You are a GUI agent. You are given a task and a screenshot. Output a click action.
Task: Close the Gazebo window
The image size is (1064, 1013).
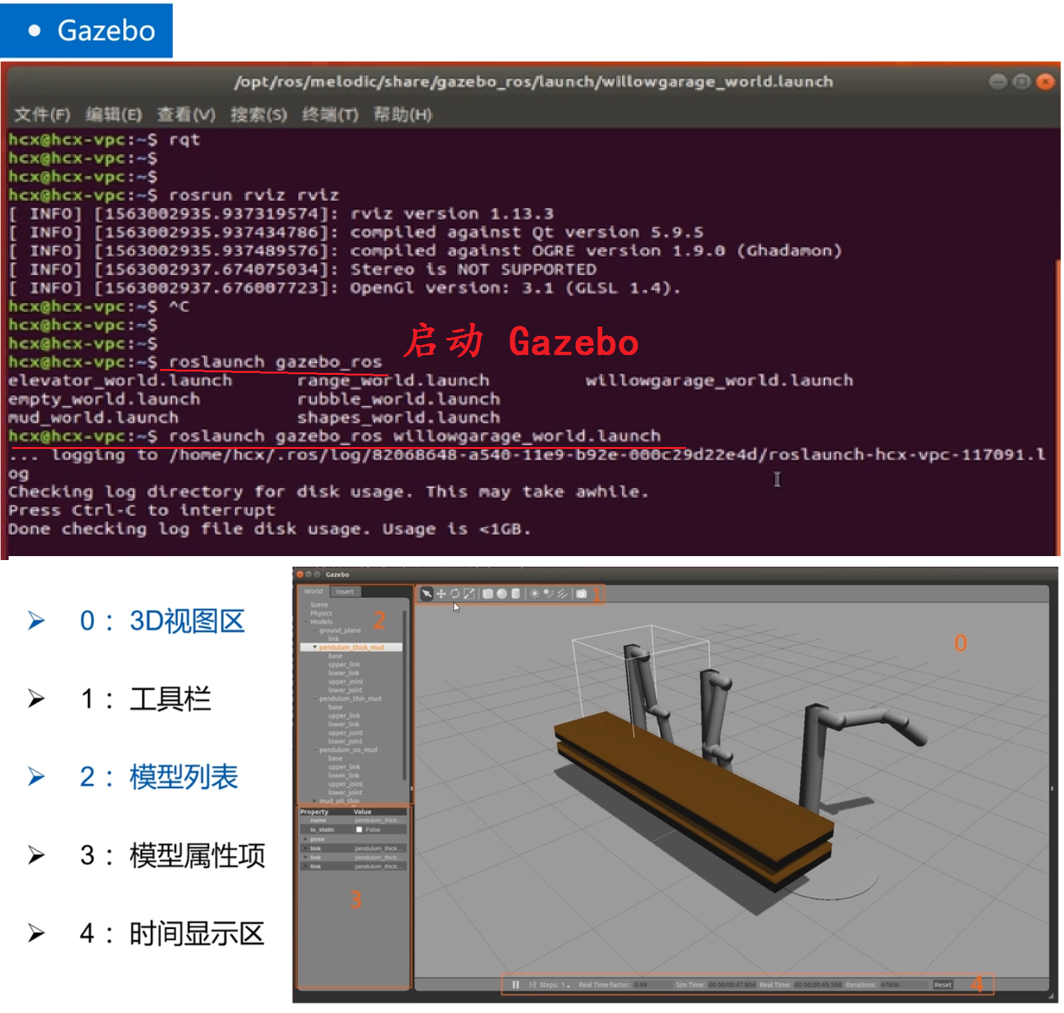tap(300, 575)
